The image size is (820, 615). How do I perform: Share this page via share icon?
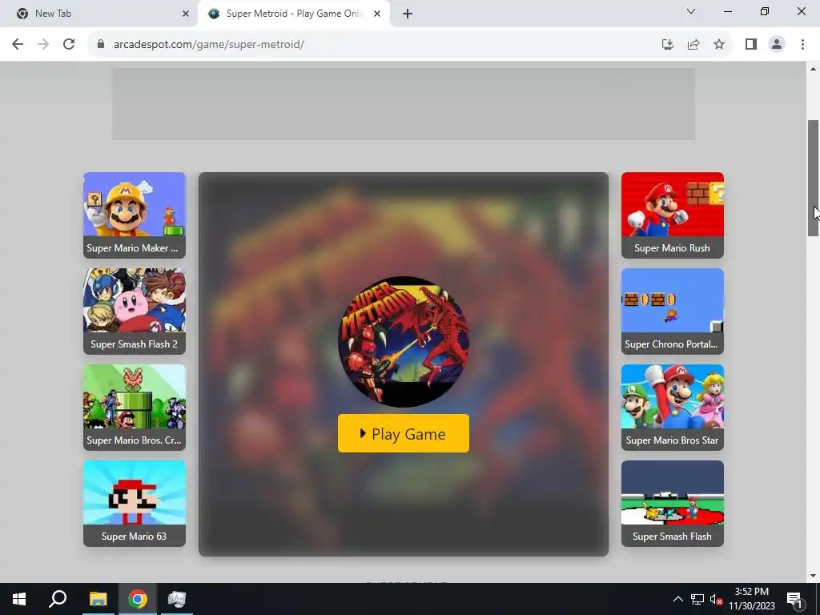click(693, 45)
